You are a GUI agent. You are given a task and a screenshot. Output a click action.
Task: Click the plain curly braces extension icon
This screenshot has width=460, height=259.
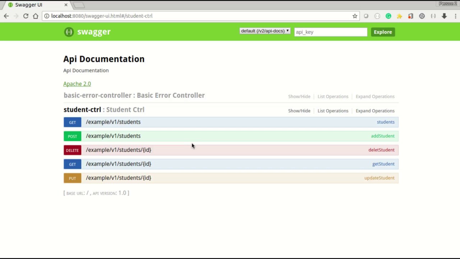pos(433,16)
